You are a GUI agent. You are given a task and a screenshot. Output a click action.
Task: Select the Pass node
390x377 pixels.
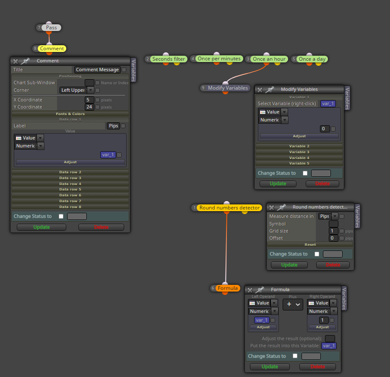[x=51, y=28]
